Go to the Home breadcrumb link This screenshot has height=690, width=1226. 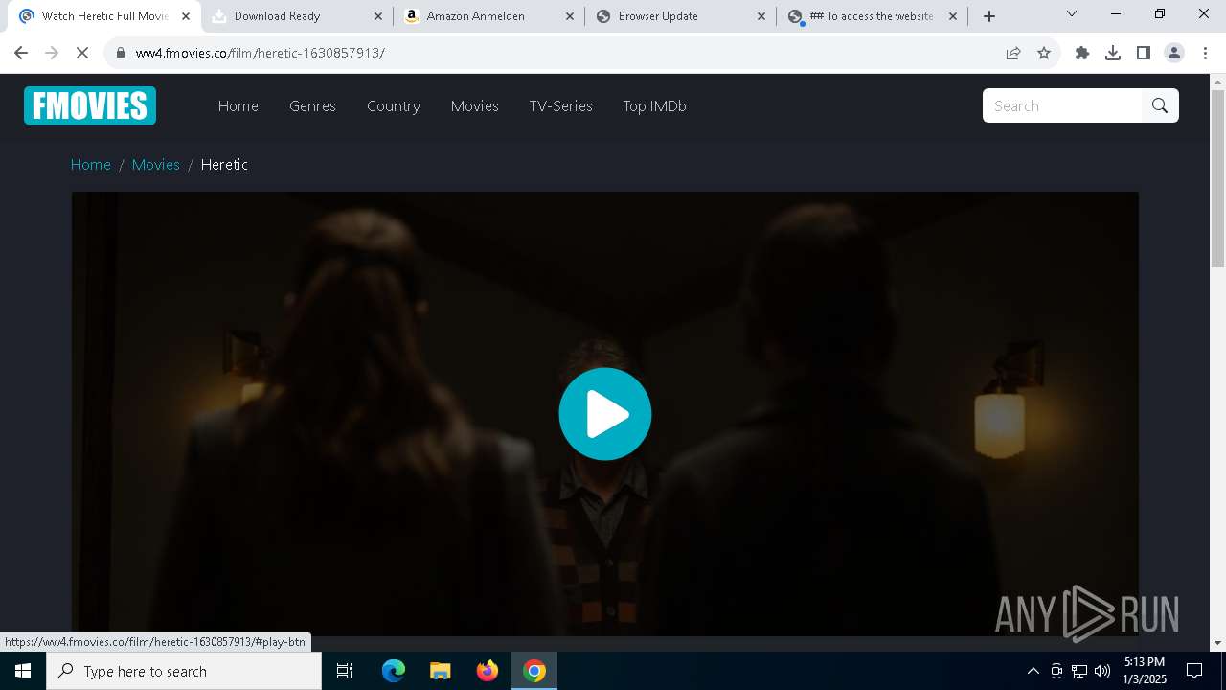tap(91, 164)
